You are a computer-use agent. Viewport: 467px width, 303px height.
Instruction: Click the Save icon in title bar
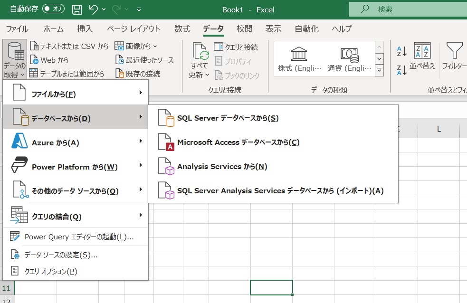click(77, 9)
